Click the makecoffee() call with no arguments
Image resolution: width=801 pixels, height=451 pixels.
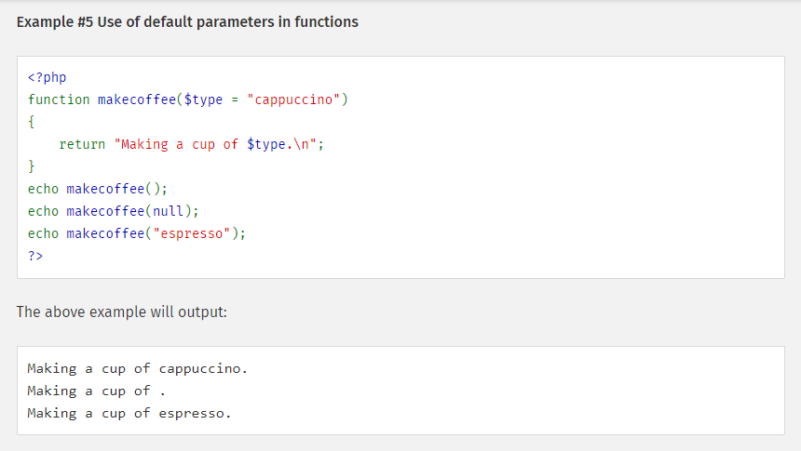116,189
